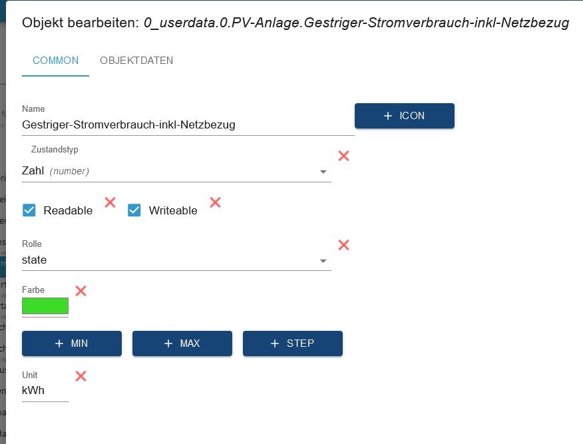This screenshot has height=444, width=583.
Task: Remove the Farbe color property
Action: coord(81,291)
